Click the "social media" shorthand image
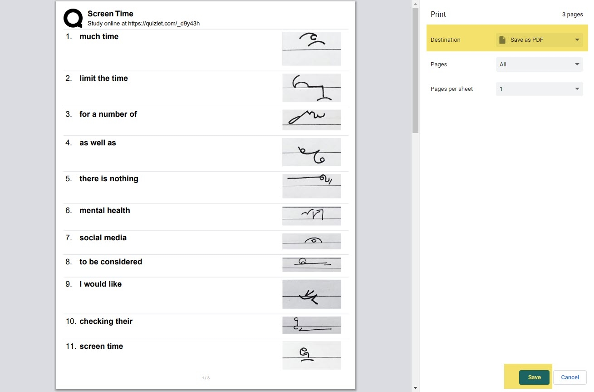This screenshot has width=594, height=392. pyautogui.click(x=311, y=241)
